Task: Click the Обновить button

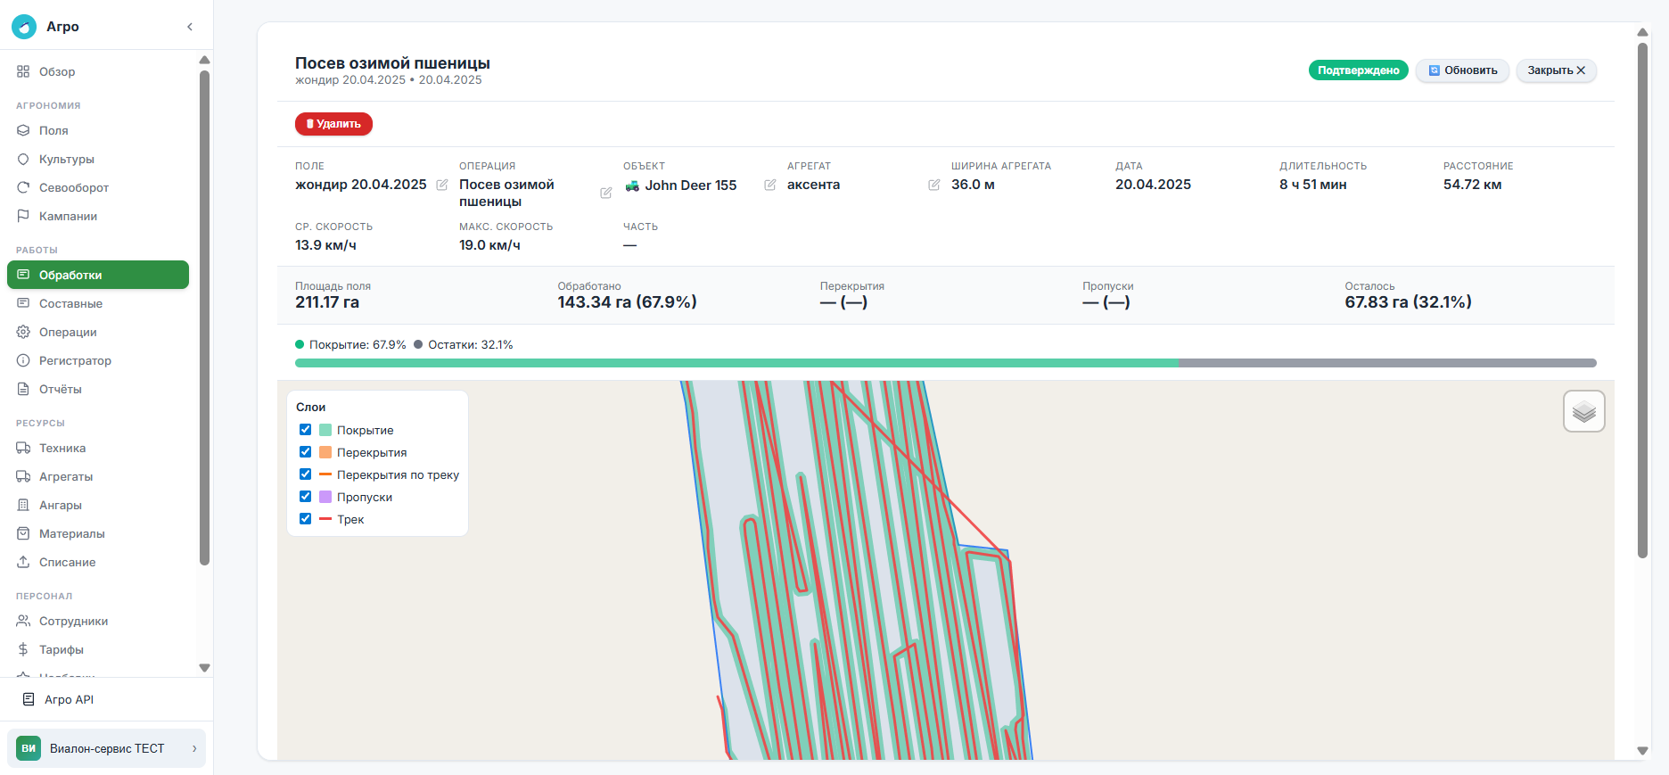Action: [x=1462, y=70]
